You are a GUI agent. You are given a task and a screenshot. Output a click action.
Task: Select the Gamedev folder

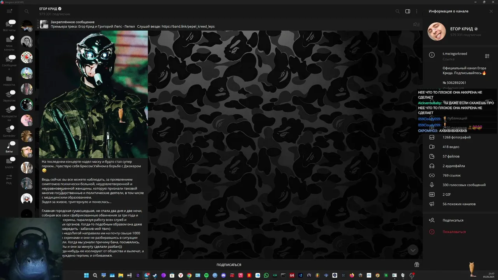click(9, 131)
